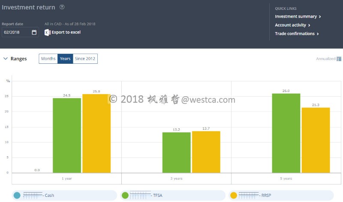This screenshot has height=202, width=343.
Task: Toggle the yellow RRSP legend circle
Action: click(x=234, y=196)
